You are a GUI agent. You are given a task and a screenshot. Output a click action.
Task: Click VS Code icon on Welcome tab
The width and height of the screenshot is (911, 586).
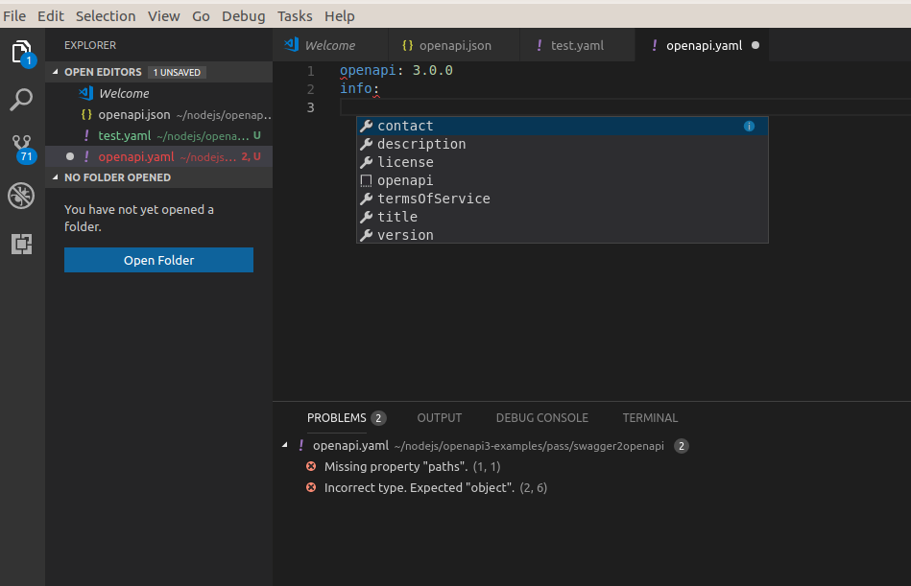pyautogui.click(x=292, y=45)
